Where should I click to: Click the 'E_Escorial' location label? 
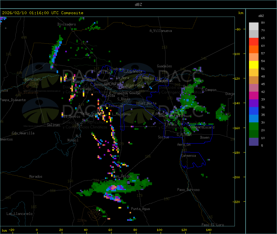(x=114, y=106)
